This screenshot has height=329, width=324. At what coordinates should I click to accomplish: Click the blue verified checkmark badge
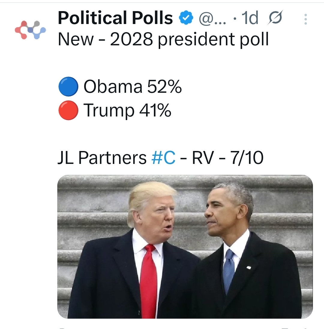pos(186,19)
